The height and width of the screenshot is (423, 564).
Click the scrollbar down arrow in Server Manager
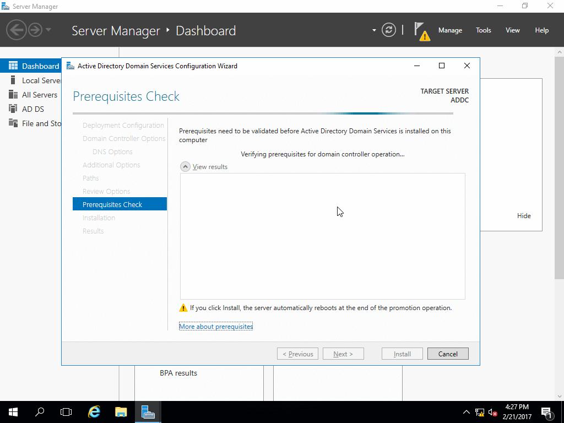click(x=560, y=397)
